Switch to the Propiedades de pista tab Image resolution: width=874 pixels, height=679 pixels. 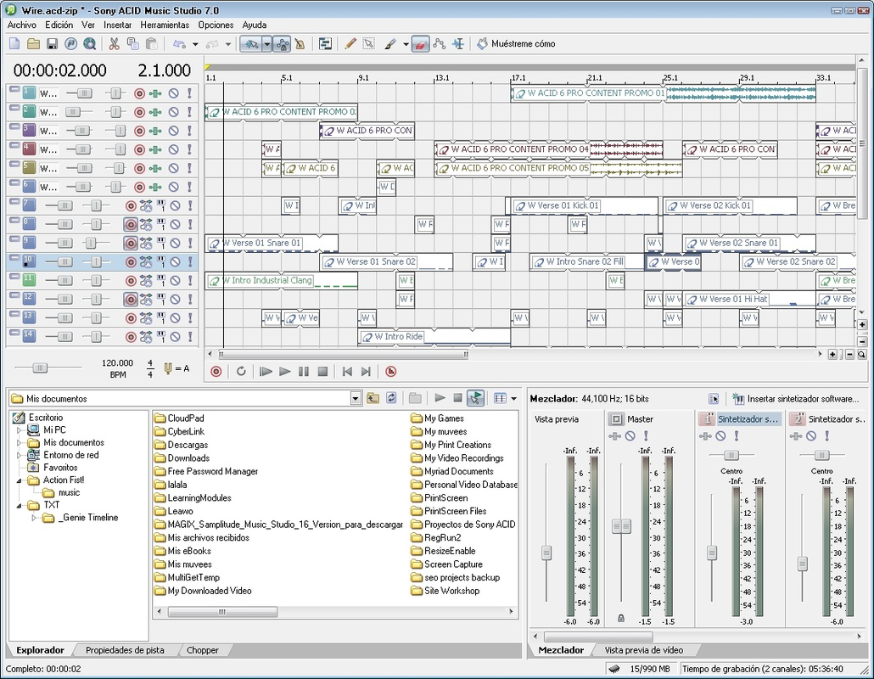(125, 650)
